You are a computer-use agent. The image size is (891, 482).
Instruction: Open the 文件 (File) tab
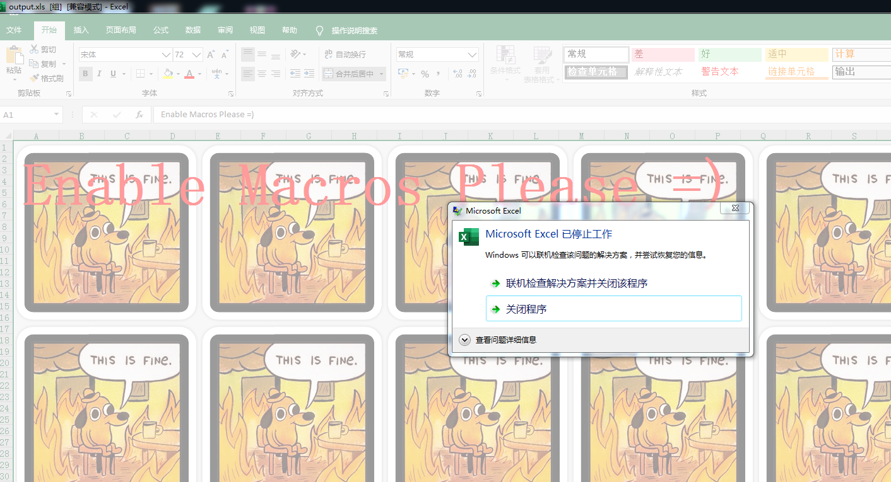coord(14,30)
